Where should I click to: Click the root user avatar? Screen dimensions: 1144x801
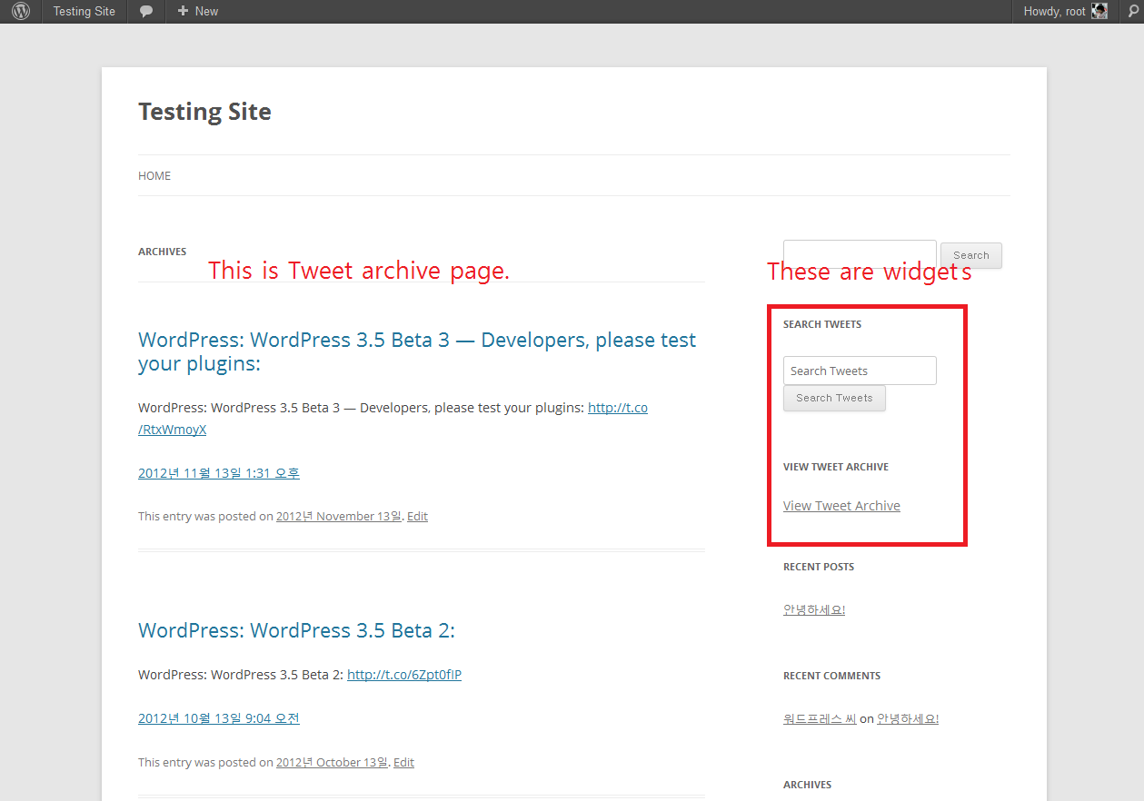coord(1099,12)
